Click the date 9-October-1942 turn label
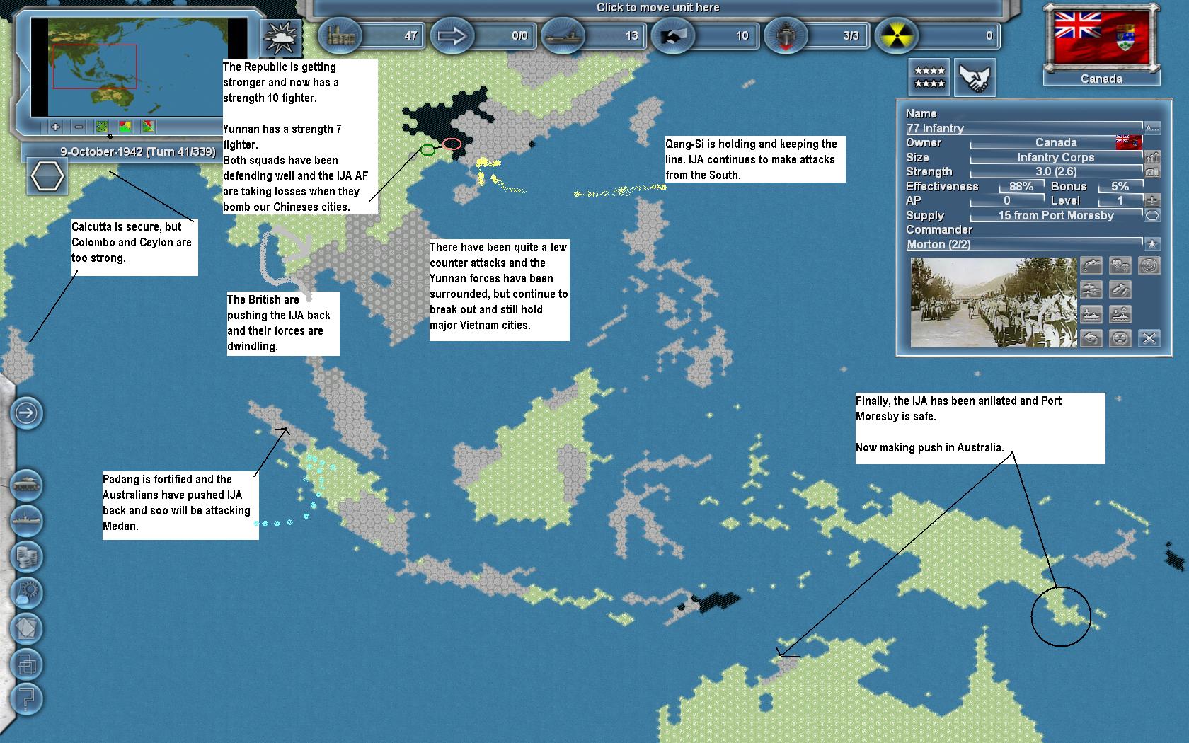The image size is (1189, 743). pyautogui.click(x=137, y=151)
